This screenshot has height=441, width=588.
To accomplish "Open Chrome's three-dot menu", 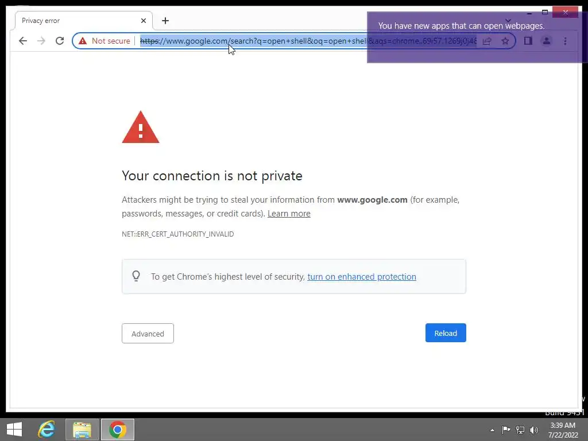I will pos(565,41).
